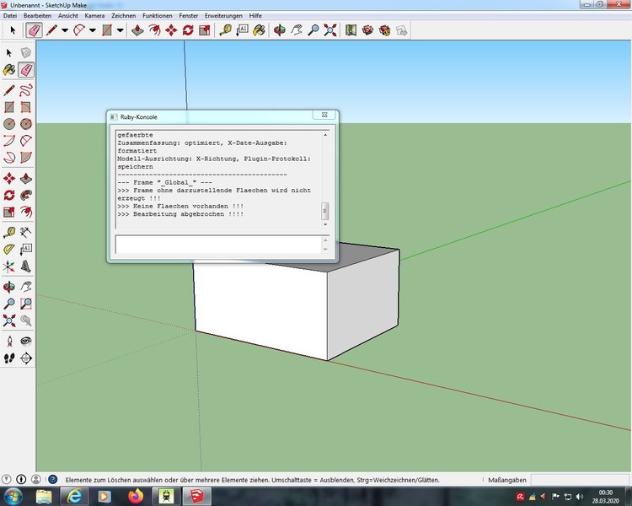Screen dimensions: 632x506
Task: Activate the Dimension tool in left toolbar
Action: click(25, 232)
